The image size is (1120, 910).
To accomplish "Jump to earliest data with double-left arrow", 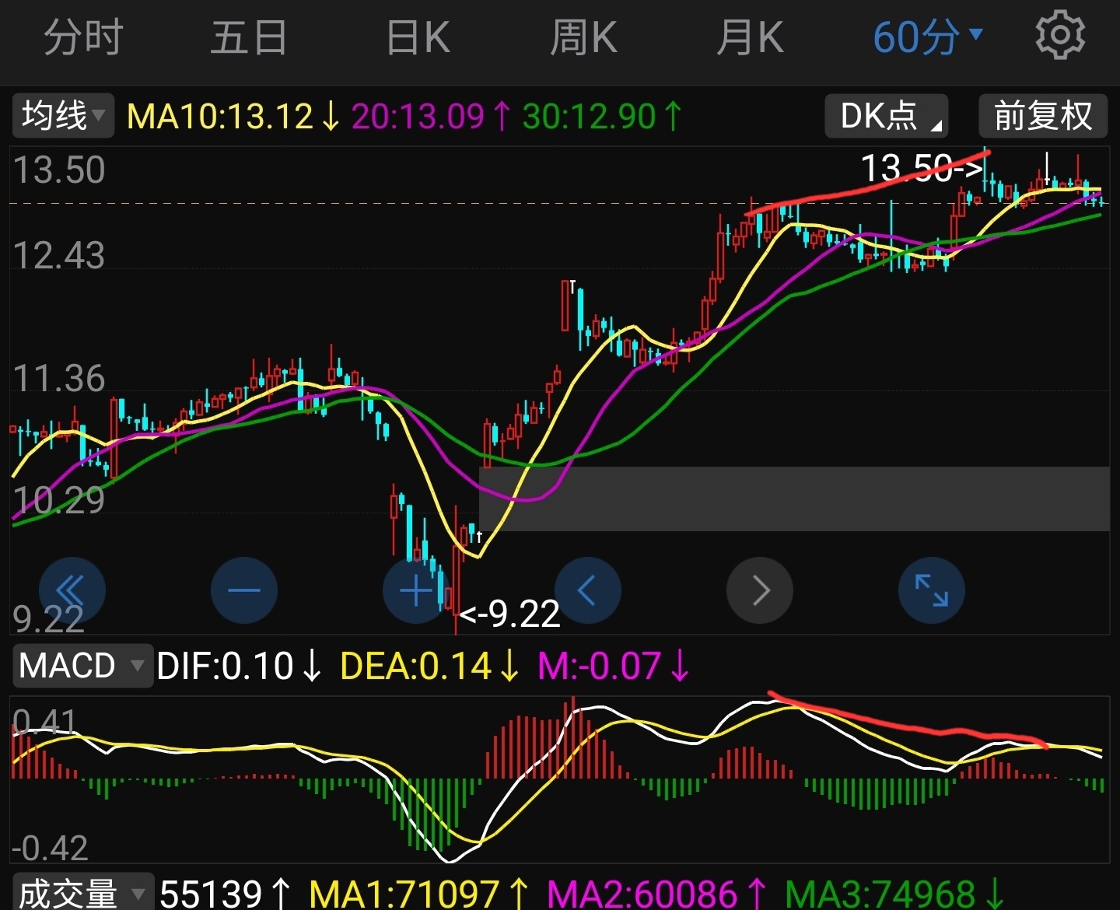I will click(x=72, y=590).
